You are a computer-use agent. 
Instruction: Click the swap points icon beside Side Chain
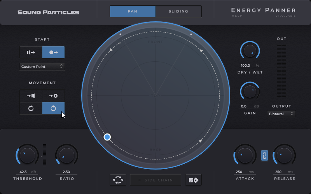point(118,180)
